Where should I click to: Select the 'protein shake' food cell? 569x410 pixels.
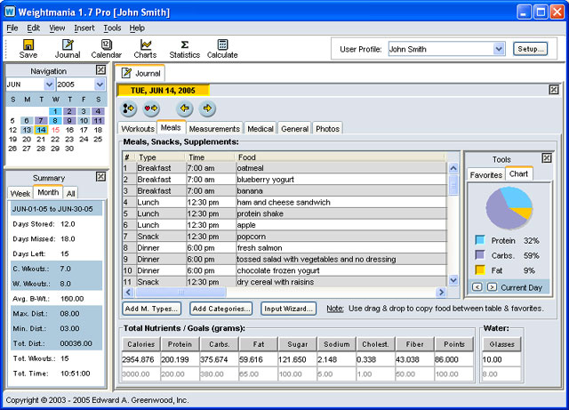pyautogui.click(x=341, y=213)
